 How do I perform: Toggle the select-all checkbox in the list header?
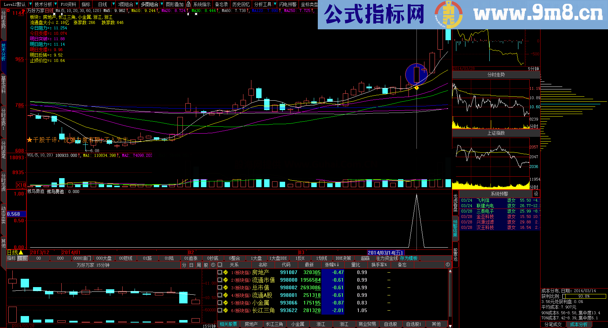pos(219,265)
